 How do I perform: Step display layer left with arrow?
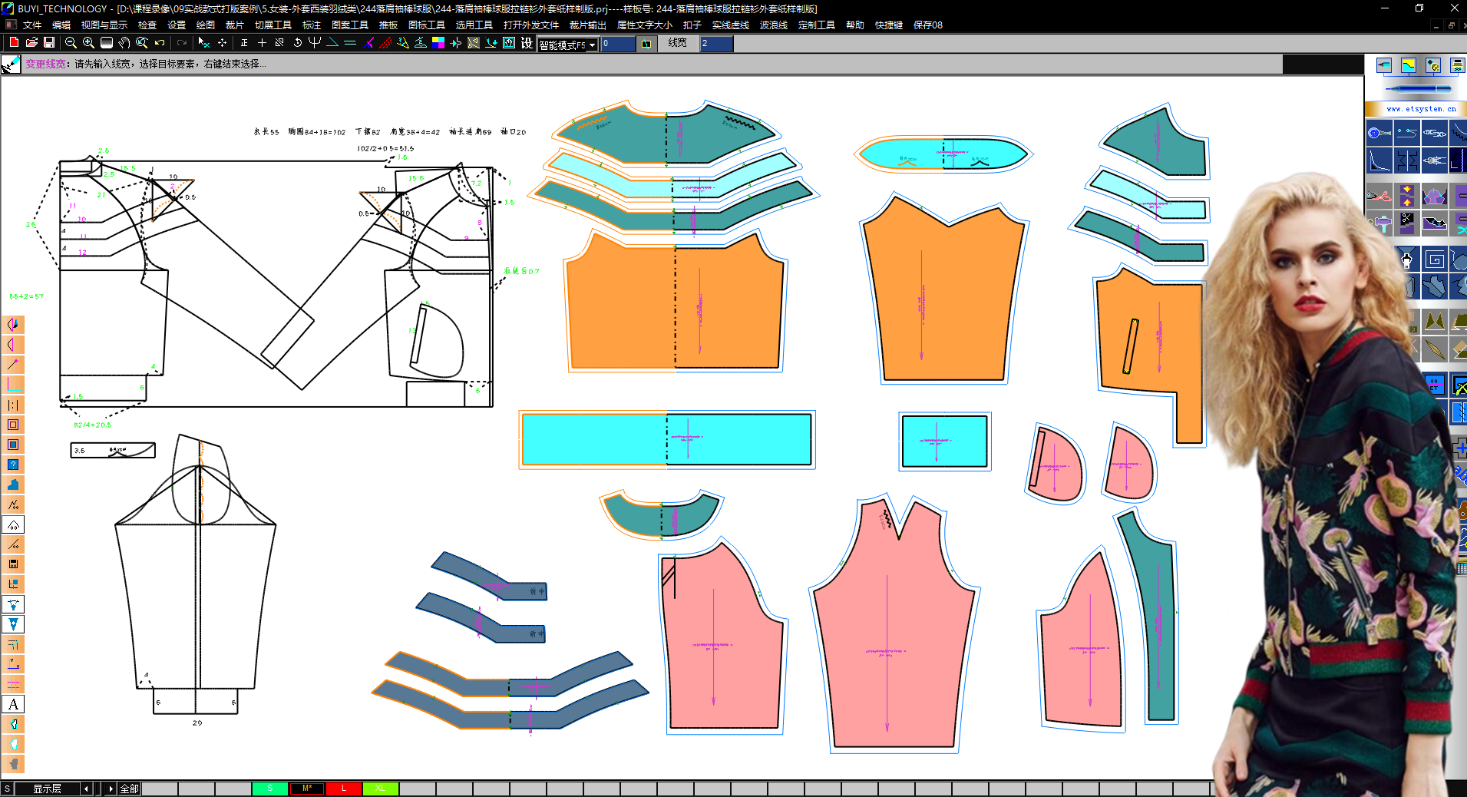86,789
